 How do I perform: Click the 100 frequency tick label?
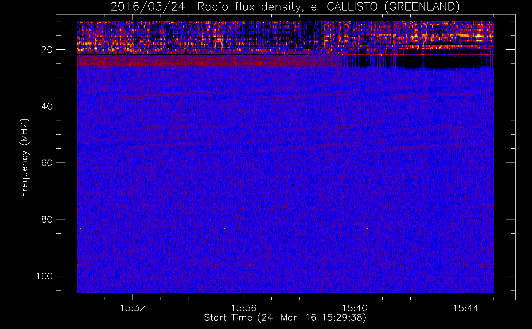pos(44,276)
